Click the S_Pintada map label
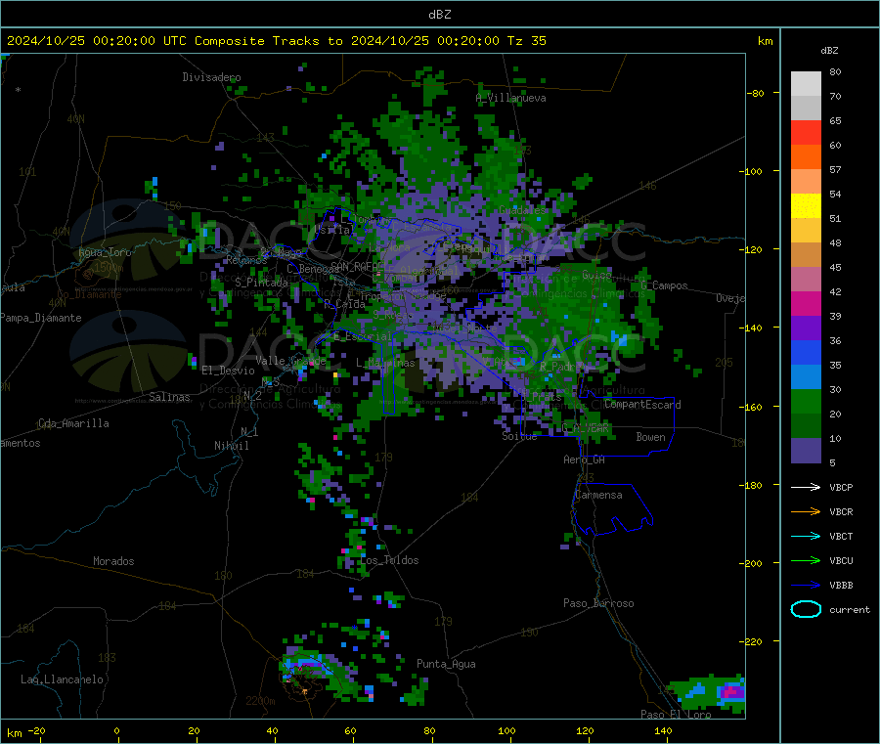This screenshot has width=880, height=744. (x=261, y=283)
